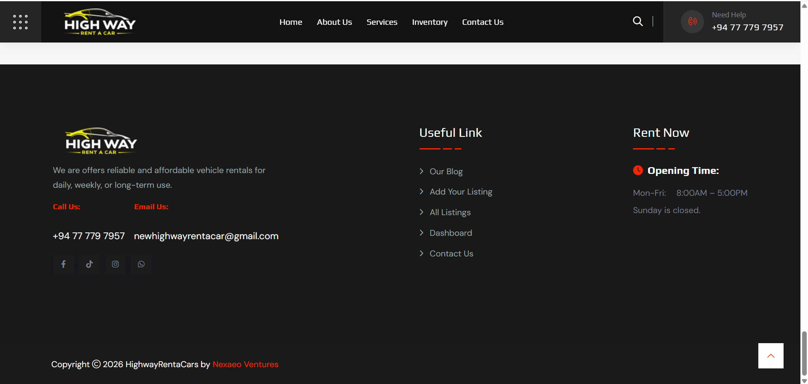Click the Add Your Listing link
Viewport: 808px width, 384px height.
(x=461, y=192)
